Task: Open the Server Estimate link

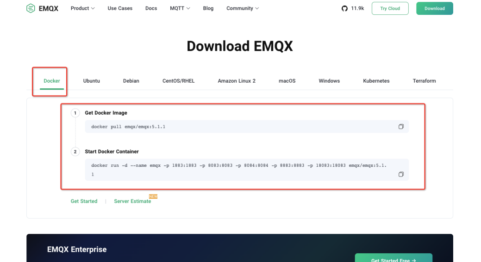Action: (132, 201)
